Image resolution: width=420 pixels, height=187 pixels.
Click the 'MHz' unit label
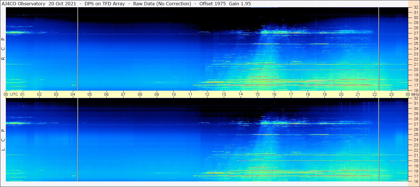pyautogui.click(x=415, y=94)
